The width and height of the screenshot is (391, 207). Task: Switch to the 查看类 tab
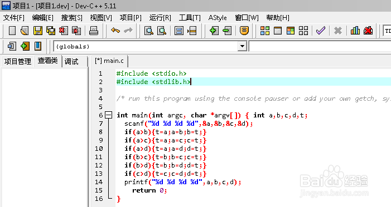click(47, 61)
